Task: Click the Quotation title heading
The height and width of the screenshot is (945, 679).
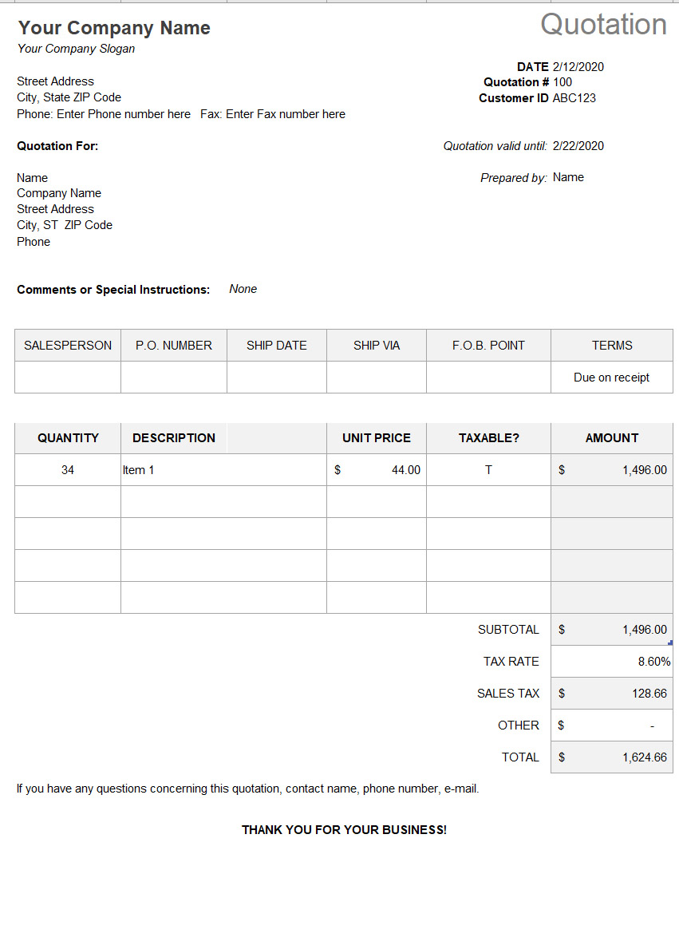Action: (x=603, y=25)
